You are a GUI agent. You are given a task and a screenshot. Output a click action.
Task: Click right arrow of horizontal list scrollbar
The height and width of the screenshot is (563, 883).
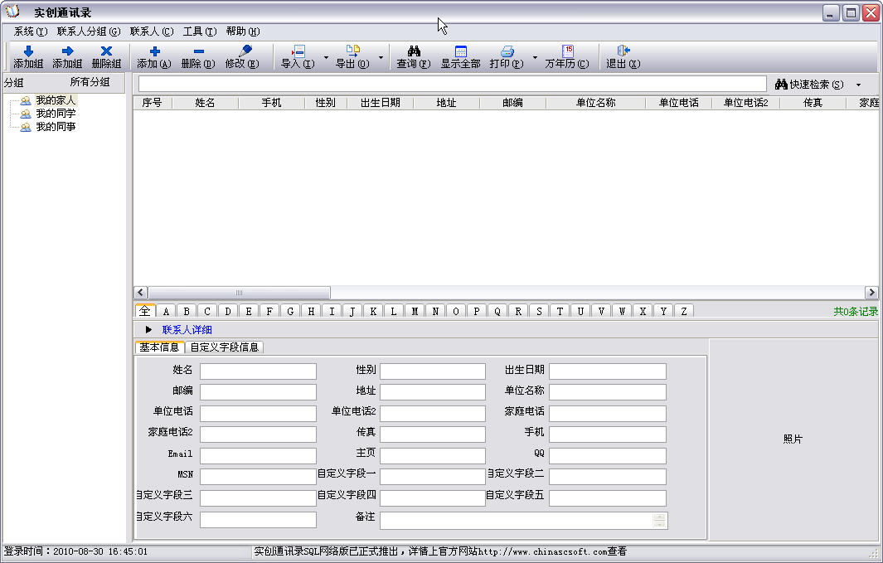[871, 293]
